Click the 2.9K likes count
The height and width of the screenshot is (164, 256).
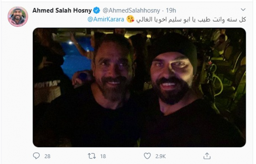(160, 156)
